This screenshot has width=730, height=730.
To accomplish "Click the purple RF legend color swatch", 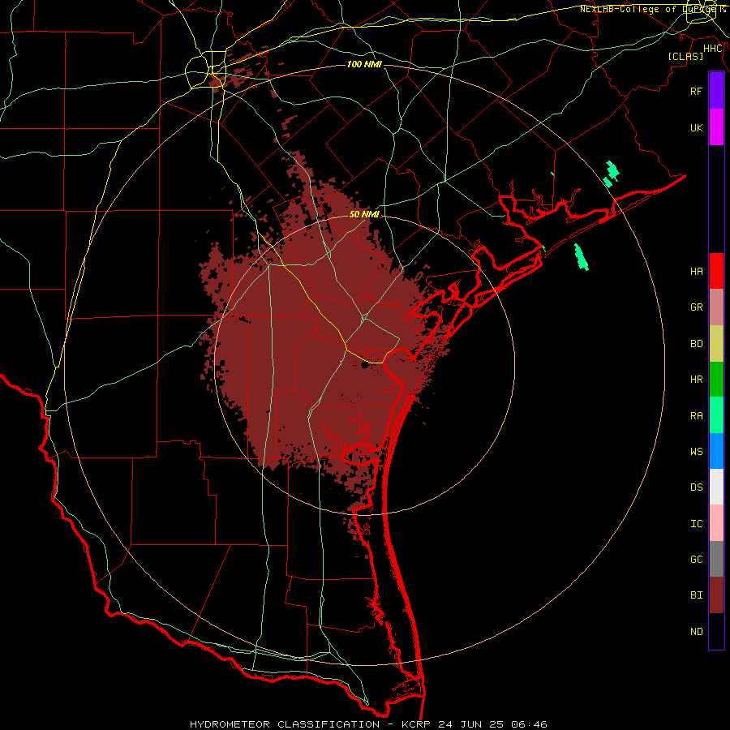I will coord(716,91).
